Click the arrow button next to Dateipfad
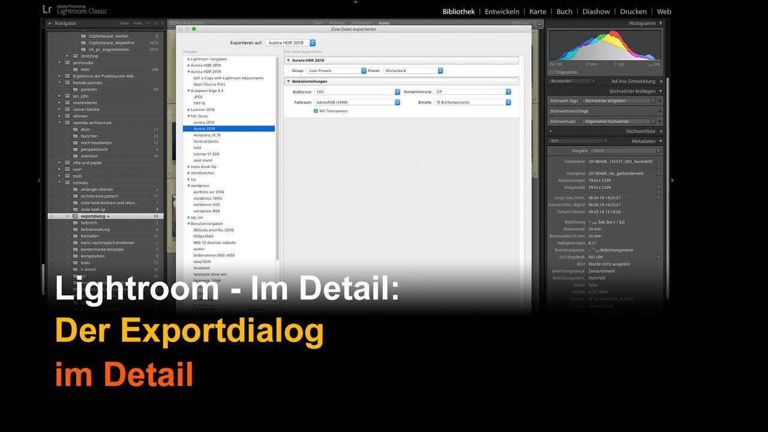This screenshot has width=768, height=432. 658,173
